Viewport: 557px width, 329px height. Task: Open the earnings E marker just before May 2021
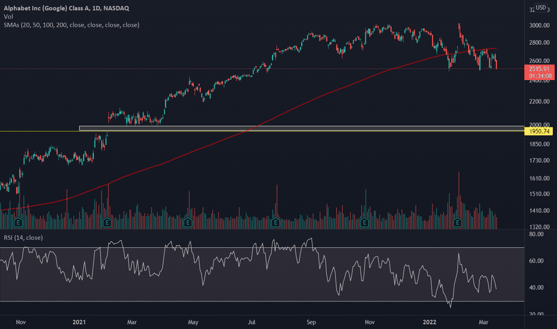pos(188,223)
